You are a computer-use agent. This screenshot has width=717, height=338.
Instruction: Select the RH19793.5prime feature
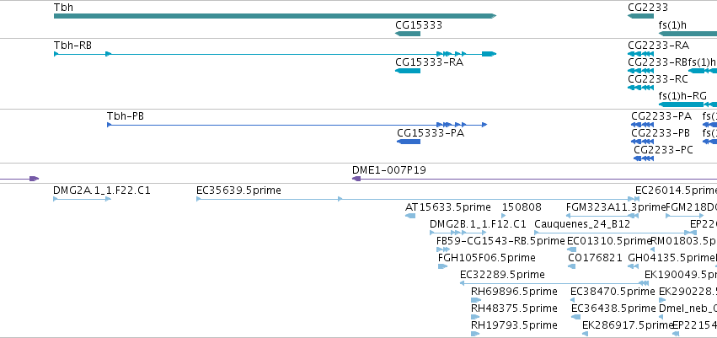click(x=475, y=335)
